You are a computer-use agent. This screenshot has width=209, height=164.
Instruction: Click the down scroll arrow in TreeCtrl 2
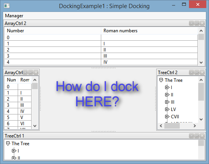pyautogui.click(x=201, y=119)
